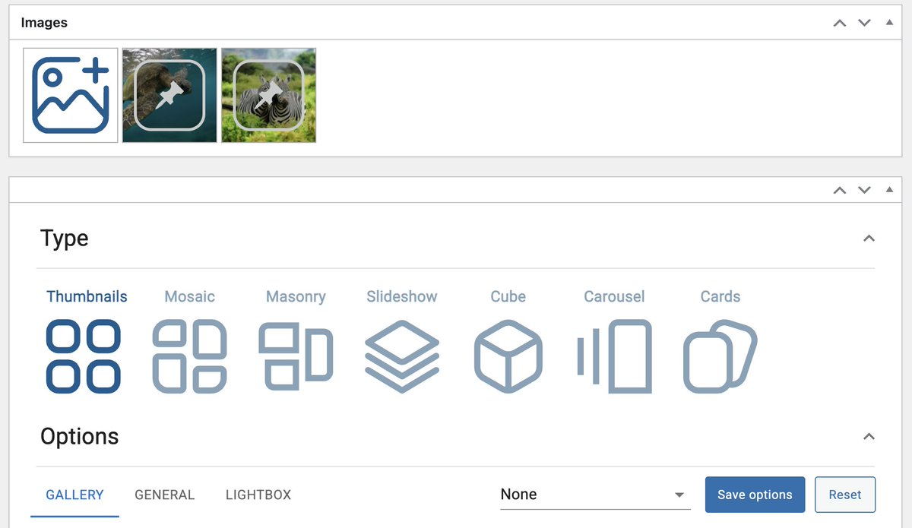Click the Save options button
The image size is (912, 528).
coord(755,495)
